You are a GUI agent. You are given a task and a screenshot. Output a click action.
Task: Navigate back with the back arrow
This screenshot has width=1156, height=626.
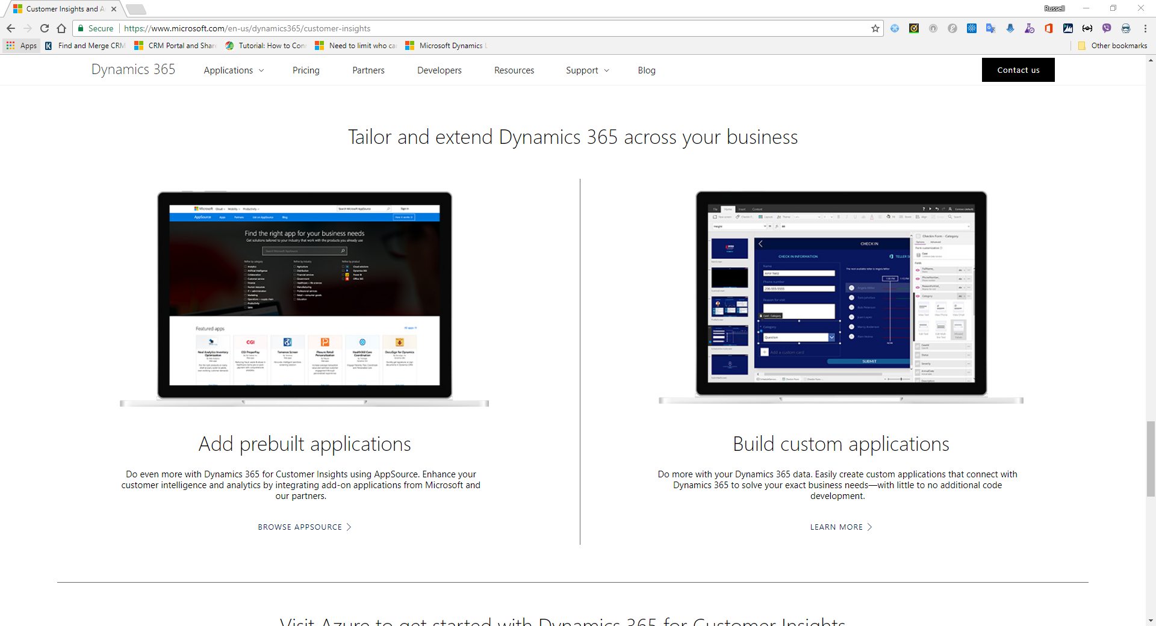point(11,28)
